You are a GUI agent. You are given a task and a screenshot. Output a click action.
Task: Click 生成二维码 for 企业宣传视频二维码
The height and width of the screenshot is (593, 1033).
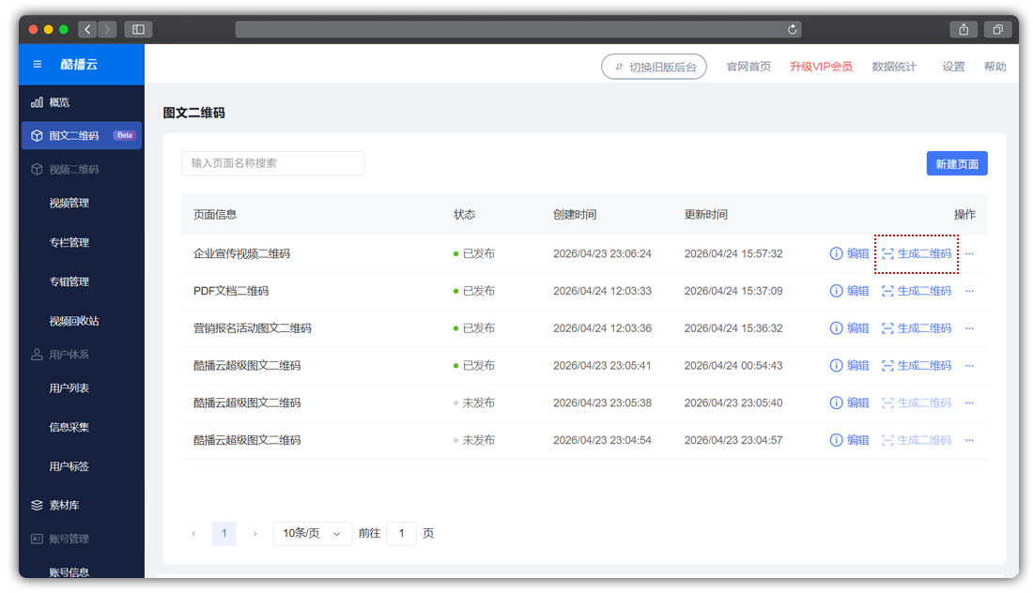(917, 253)
